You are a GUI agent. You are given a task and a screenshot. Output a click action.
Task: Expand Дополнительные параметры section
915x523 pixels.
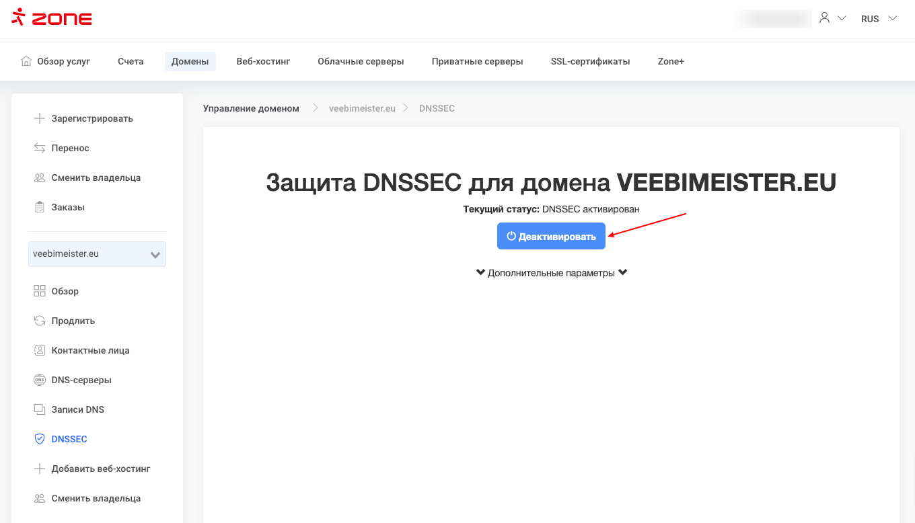[x=551, y=273]
